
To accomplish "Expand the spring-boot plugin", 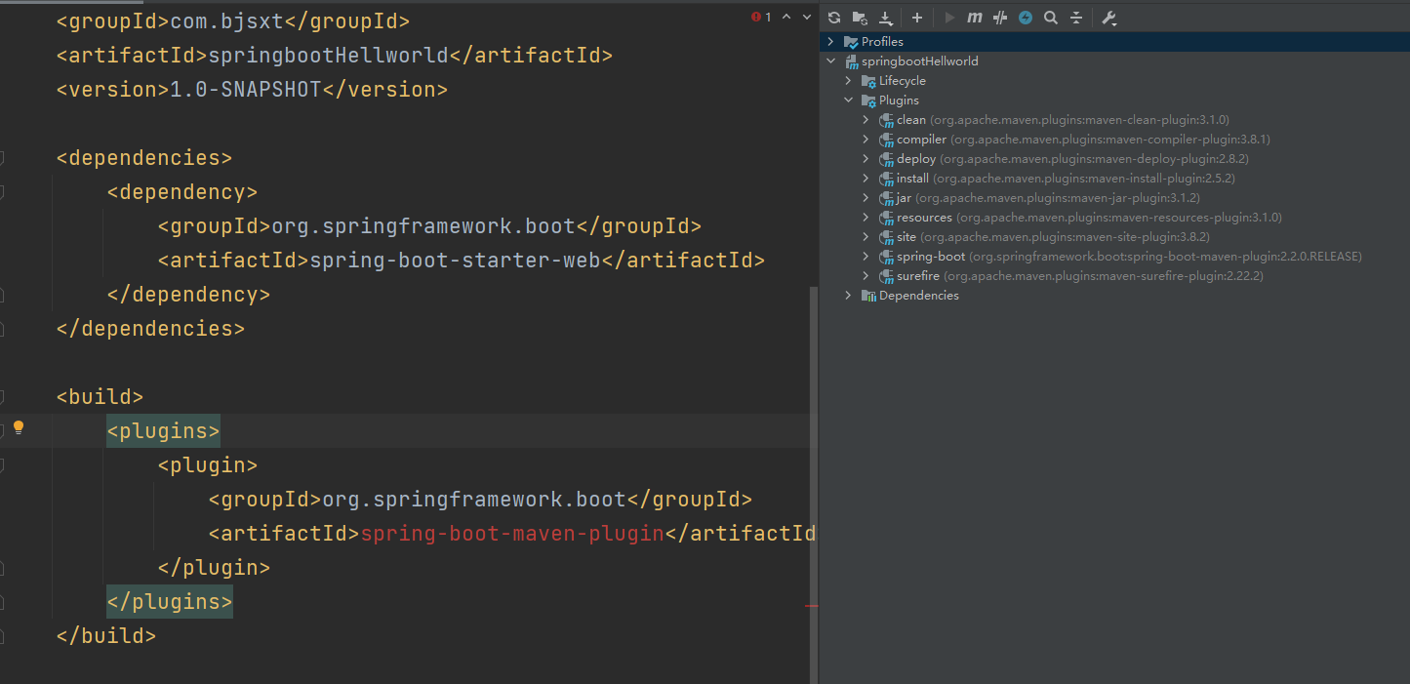I will pyautogui.click(x=866, y=257).
